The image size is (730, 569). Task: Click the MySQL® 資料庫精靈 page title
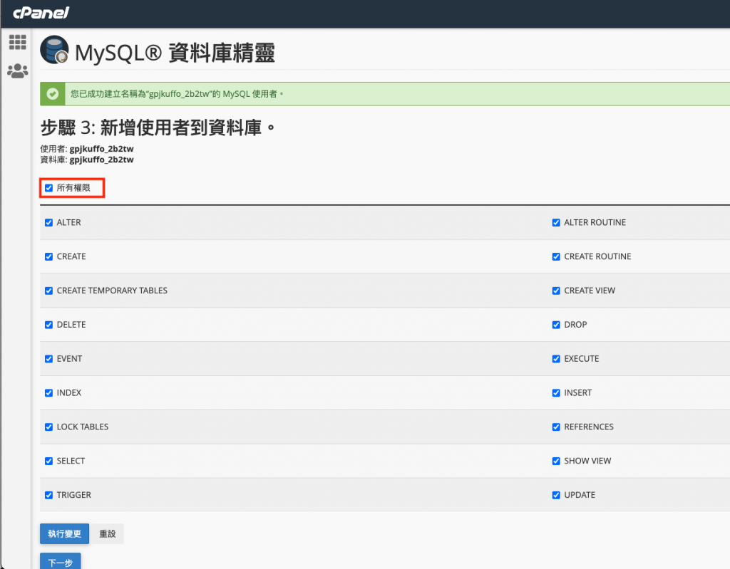point(175,53)
